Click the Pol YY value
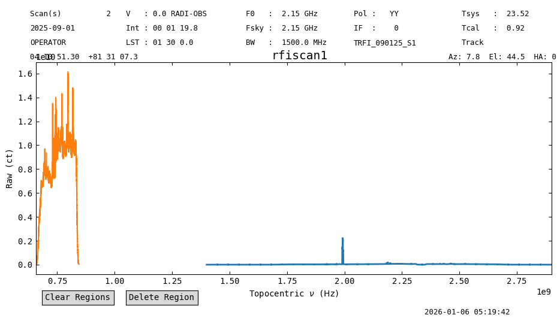The height and width of the screenshot is (318, 557). point(394,14)
